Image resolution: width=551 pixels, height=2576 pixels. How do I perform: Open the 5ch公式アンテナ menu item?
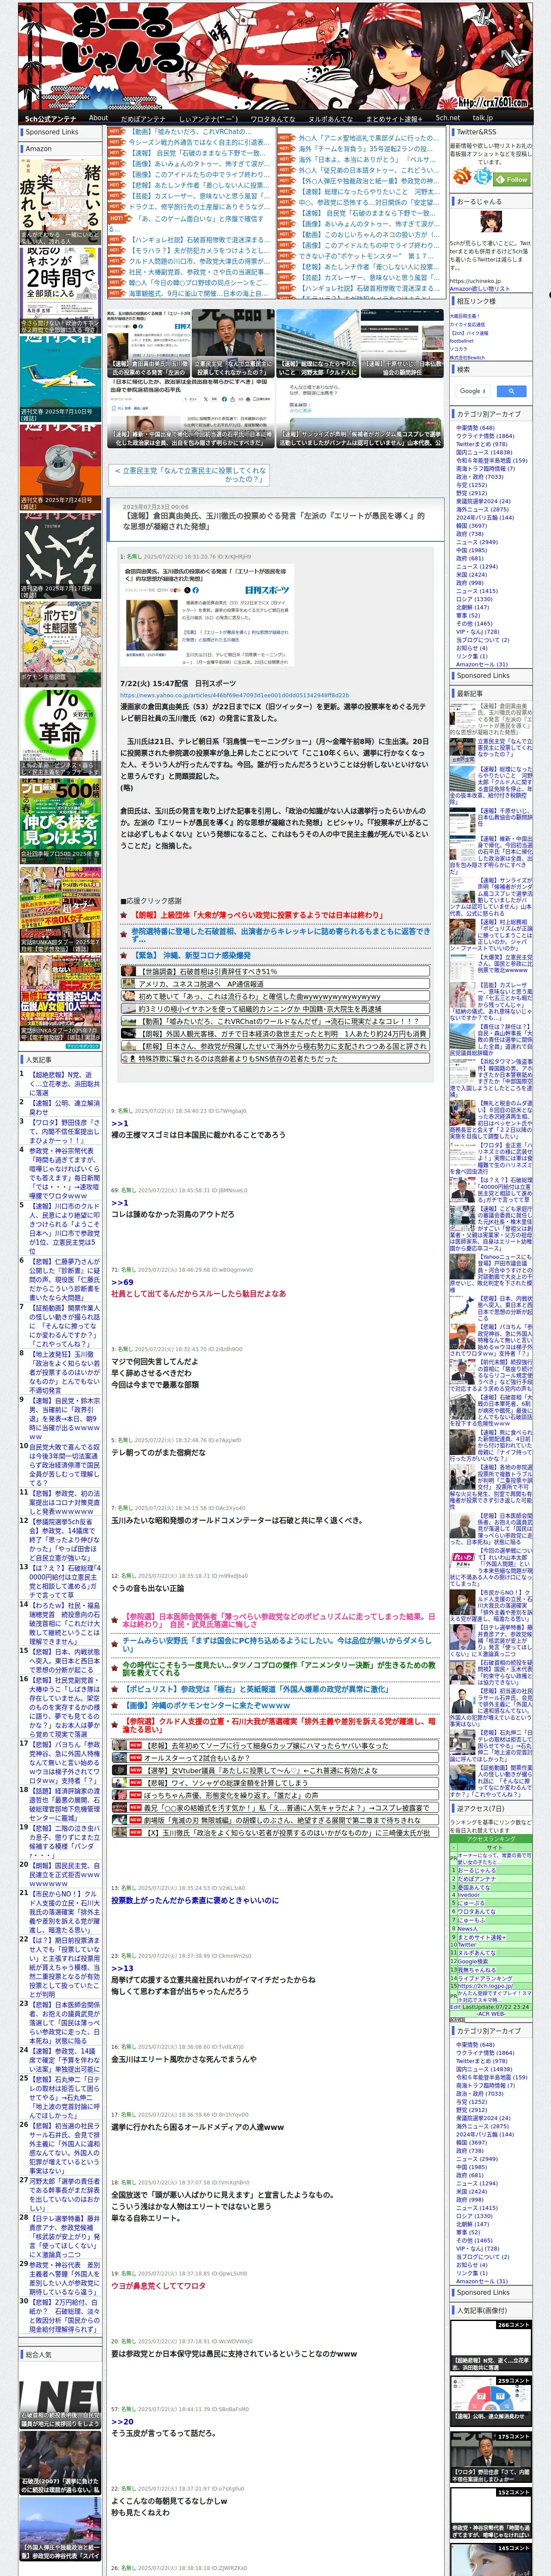(x=50, y=118)
